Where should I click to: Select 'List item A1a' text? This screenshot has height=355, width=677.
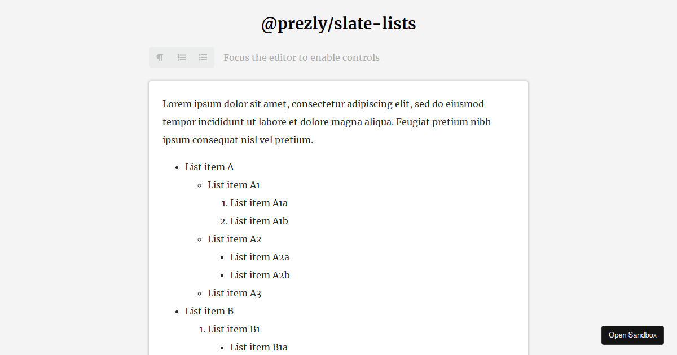coord(259,203)
